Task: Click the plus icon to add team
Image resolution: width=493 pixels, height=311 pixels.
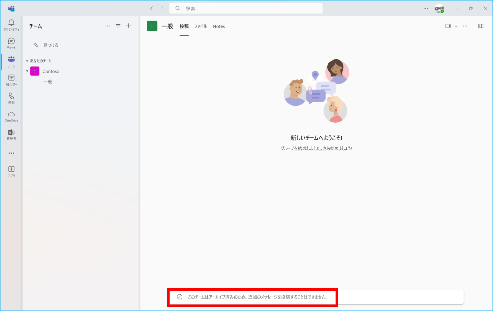Action: pos(128,26)
